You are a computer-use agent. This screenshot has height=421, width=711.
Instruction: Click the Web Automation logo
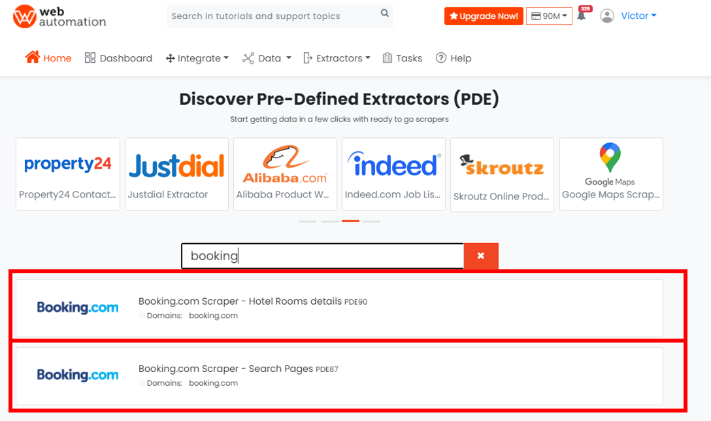(59, 17)
